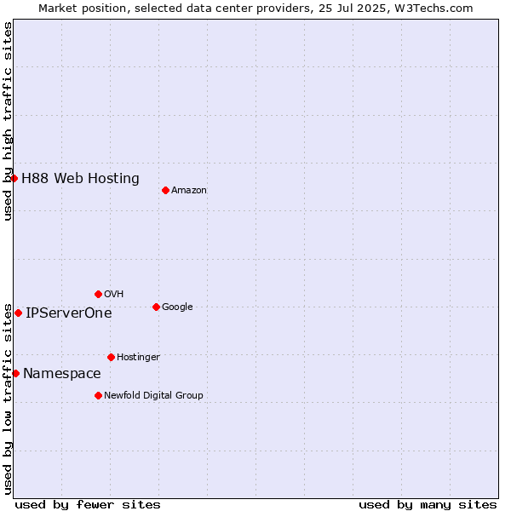
Task: Click the 'OVH' label
Action: [114, 295]
